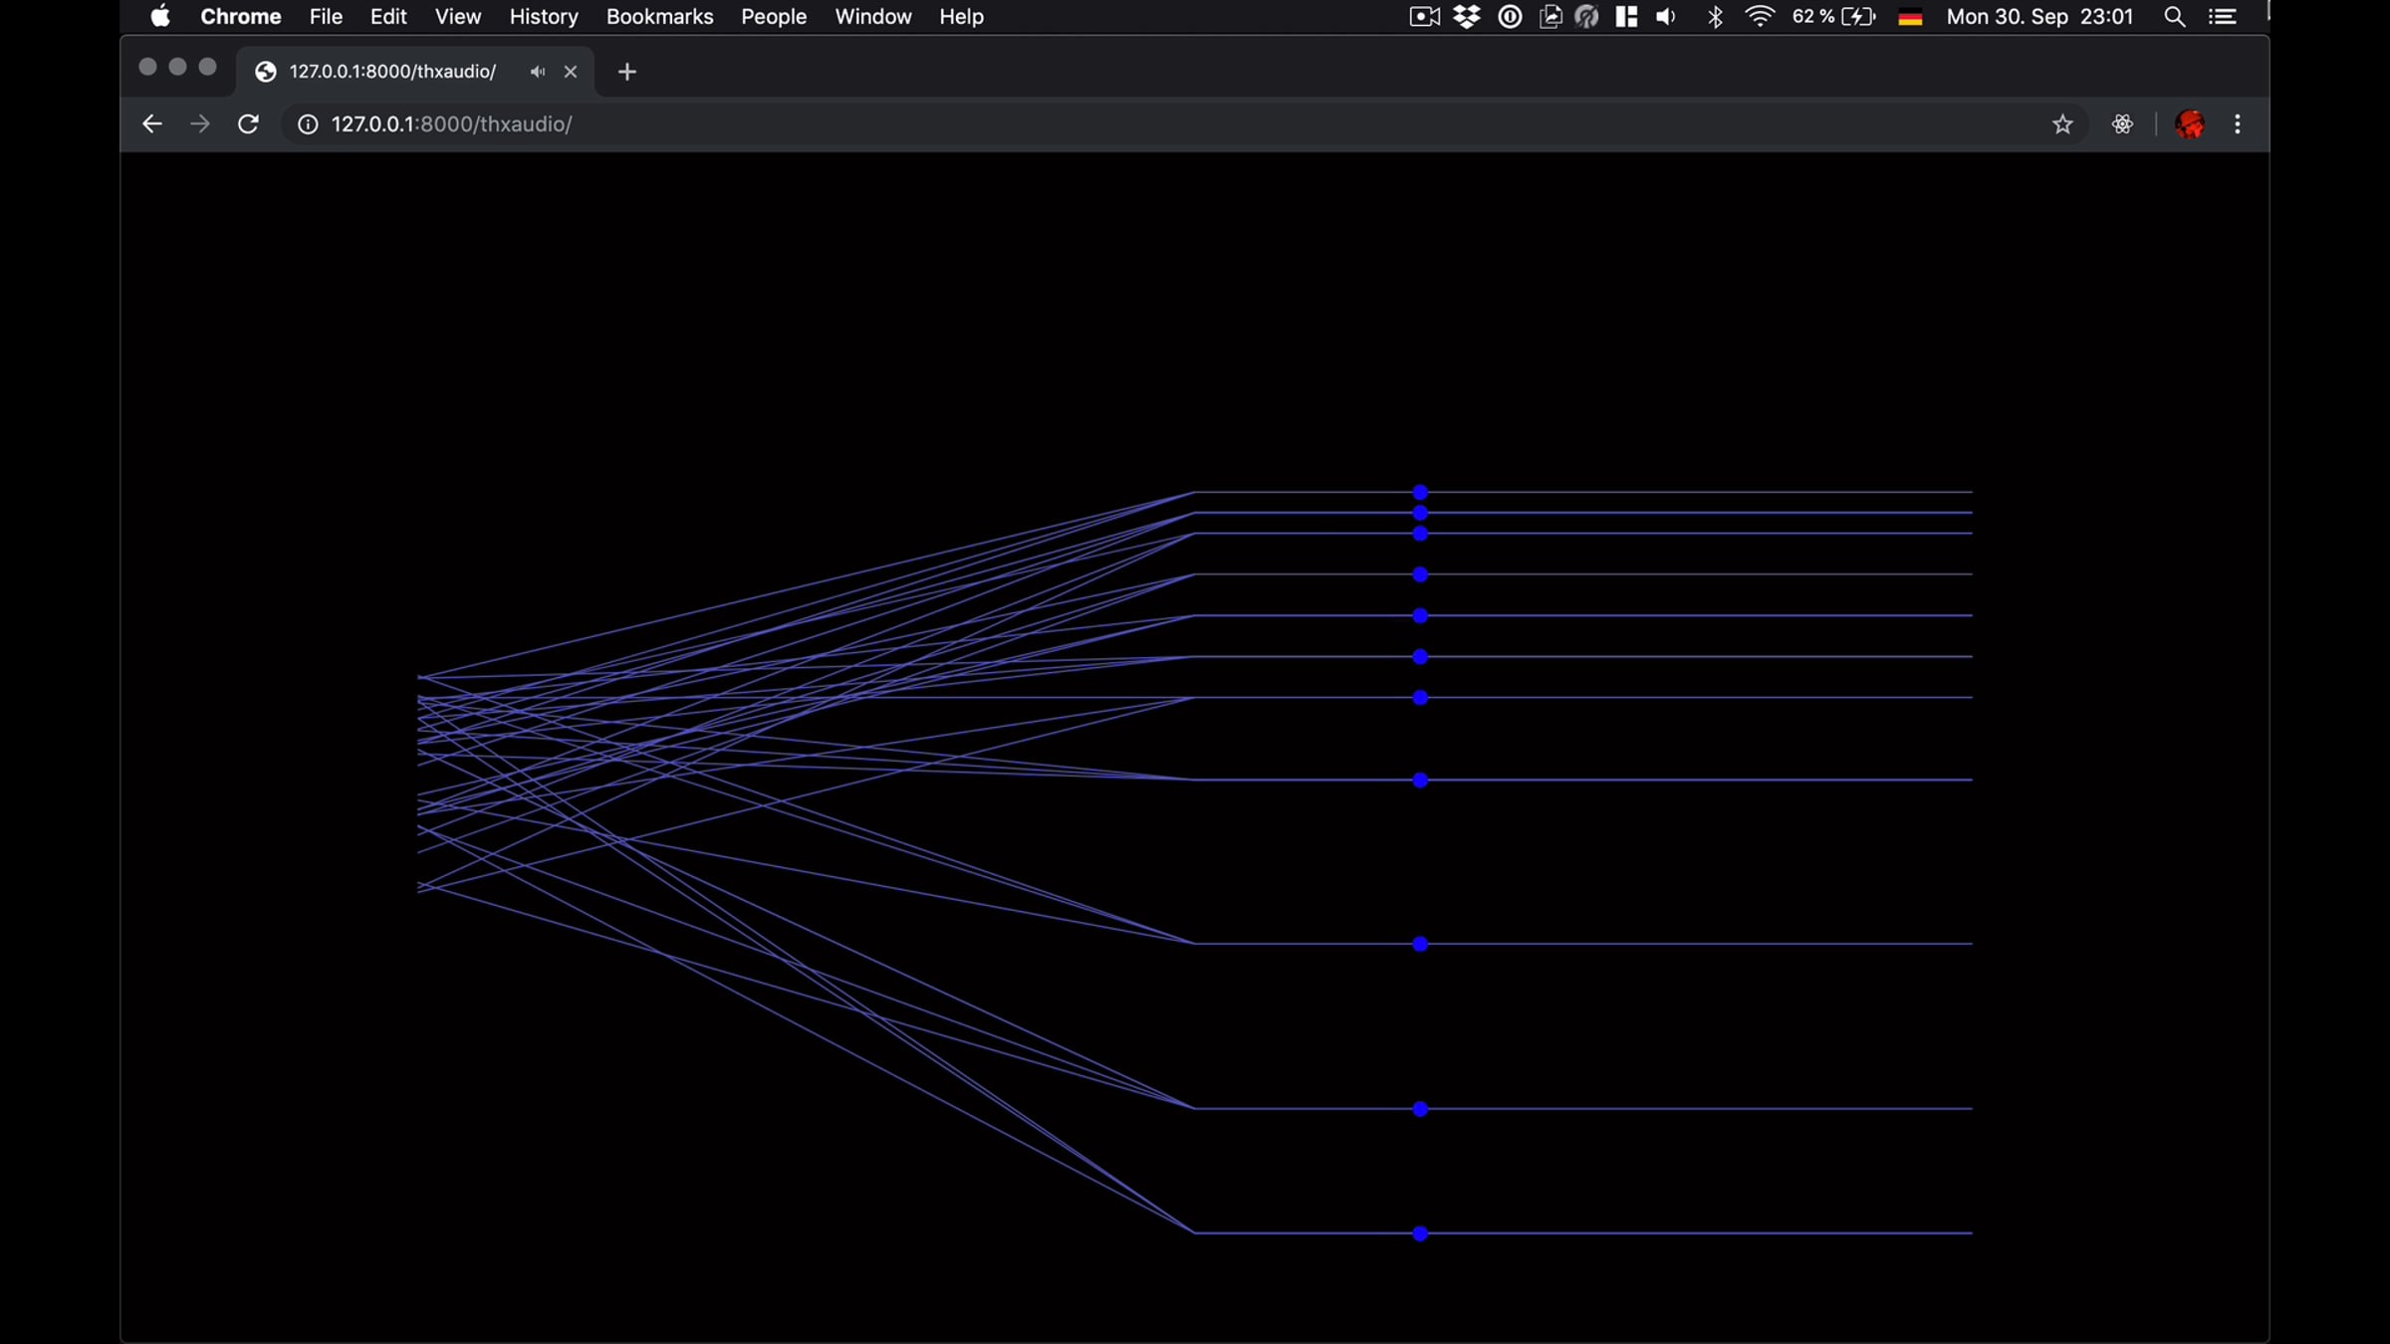
Task: Open a new tab with plus button
Action: (x=626, y=72)
